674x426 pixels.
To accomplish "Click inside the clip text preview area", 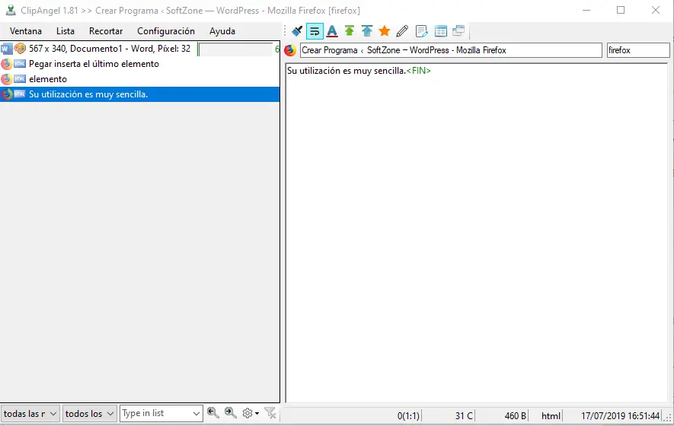I will (x=477, y=233).
